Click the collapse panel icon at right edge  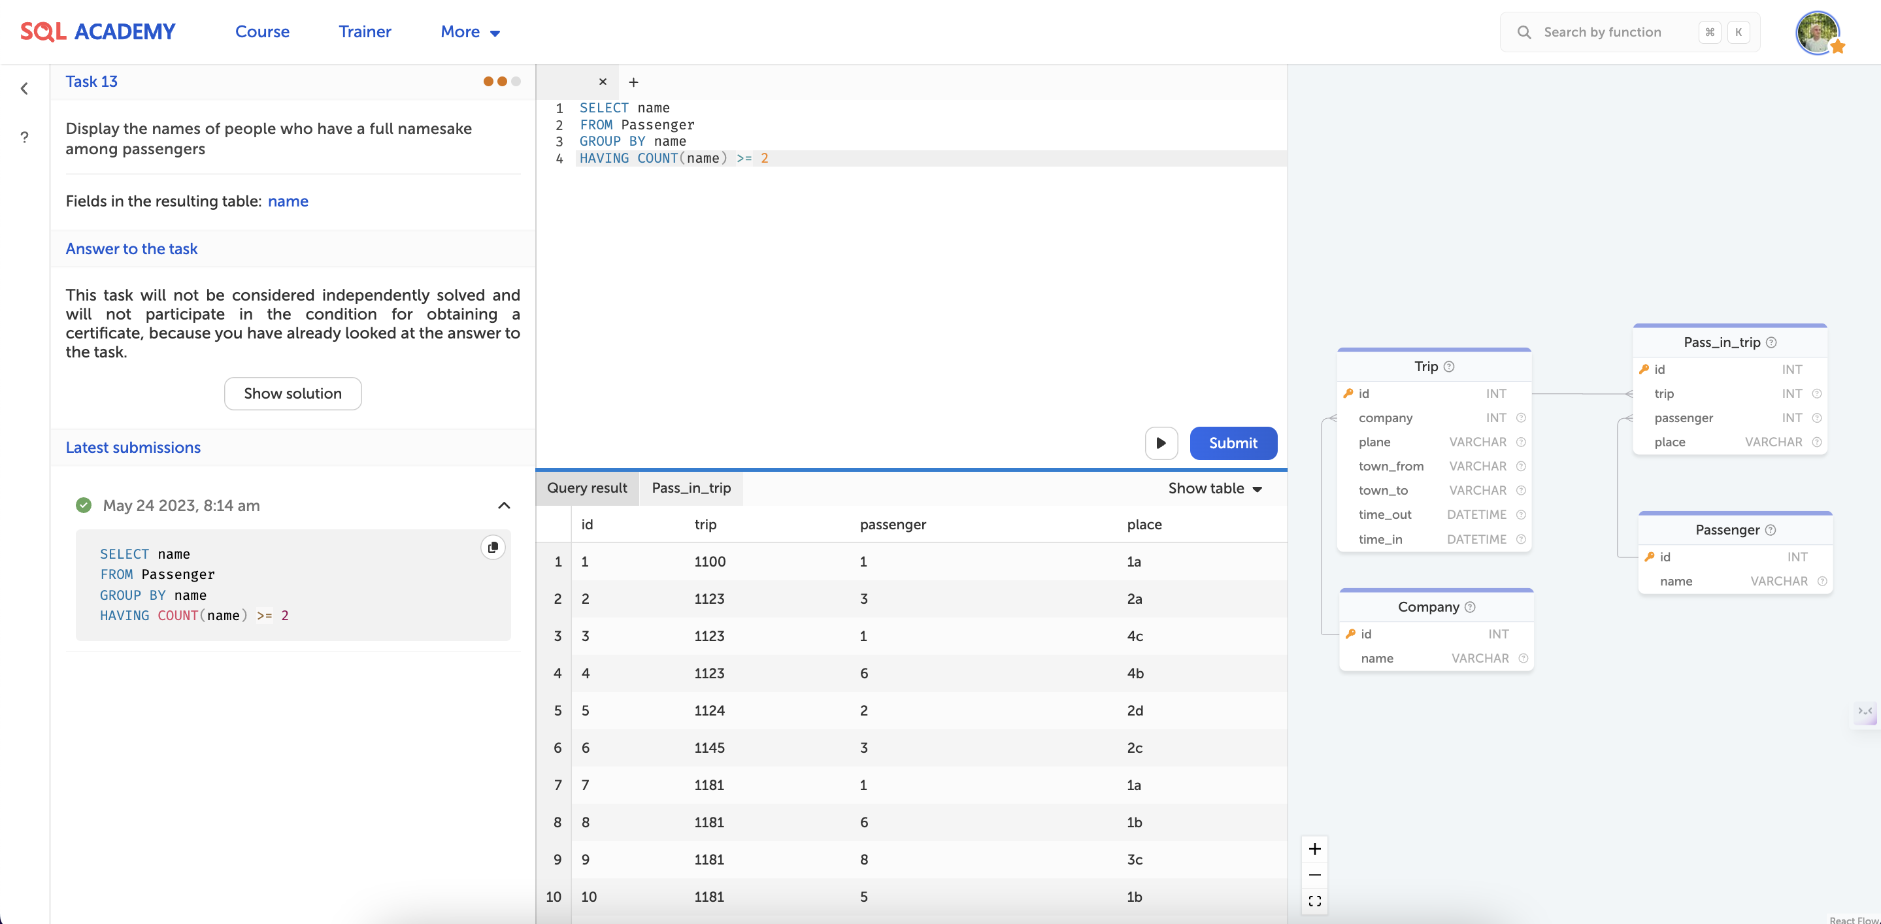(1865, 712)
